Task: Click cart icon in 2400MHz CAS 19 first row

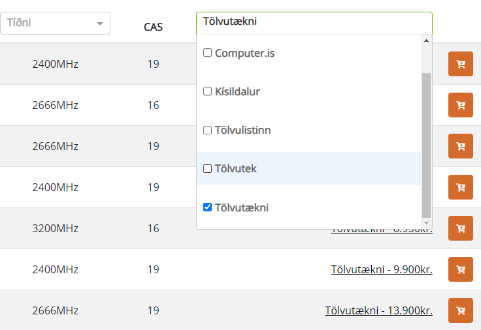Action: click(460, 64)
